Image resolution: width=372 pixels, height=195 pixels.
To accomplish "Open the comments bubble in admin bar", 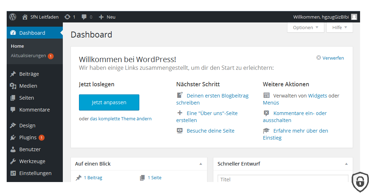I will coord(84,17).
